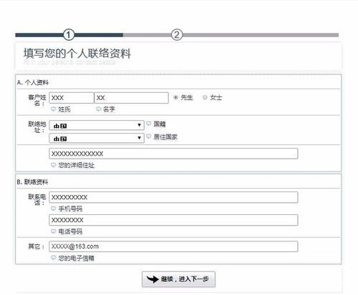The height and width of the screenshot is (295, 358).
Task: Open the 居住国家 residence country dropdown
Action: pyautogui.click(x=97, y=138)
